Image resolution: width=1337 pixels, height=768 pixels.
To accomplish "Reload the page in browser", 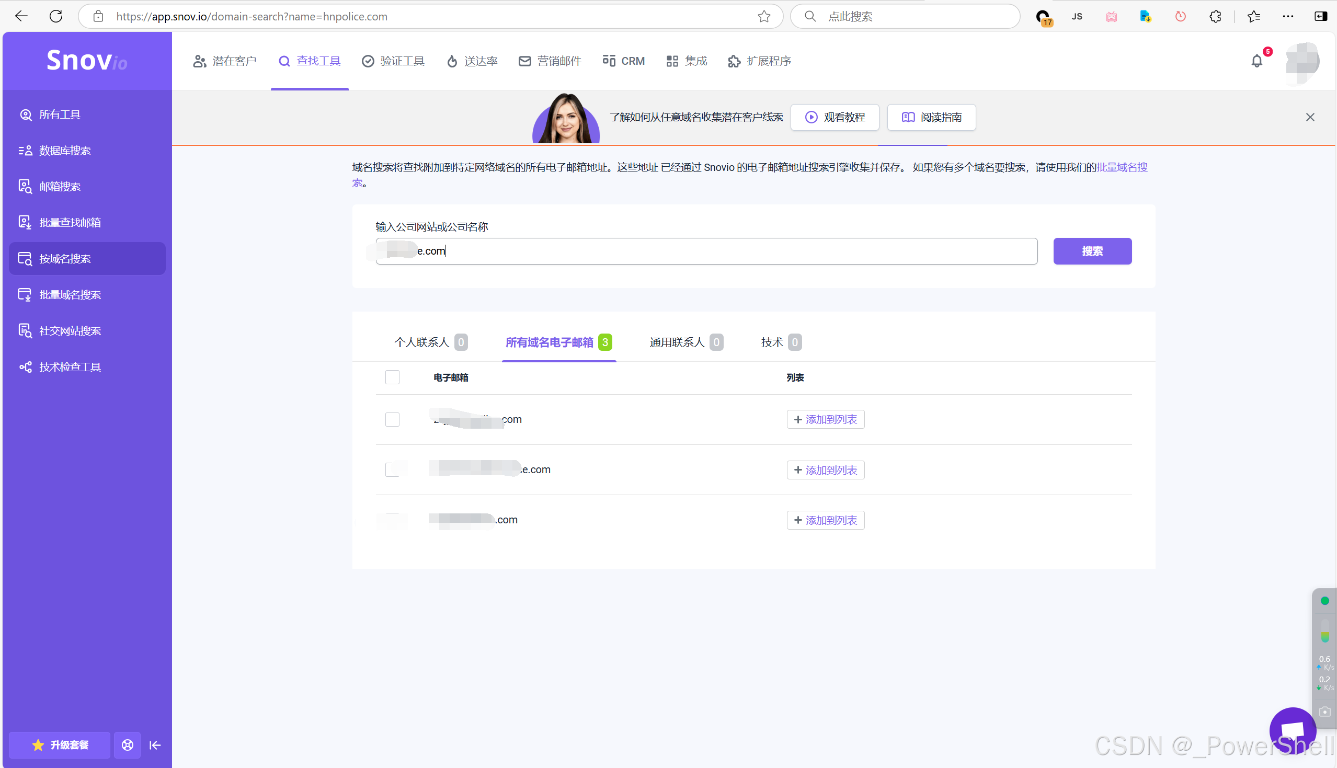I will coord(56,16).
